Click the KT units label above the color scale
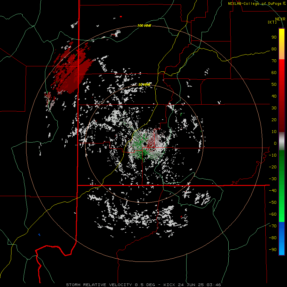The height and width of the screenshot is (287, 287). pyautogui.click(x=272, y=22)
